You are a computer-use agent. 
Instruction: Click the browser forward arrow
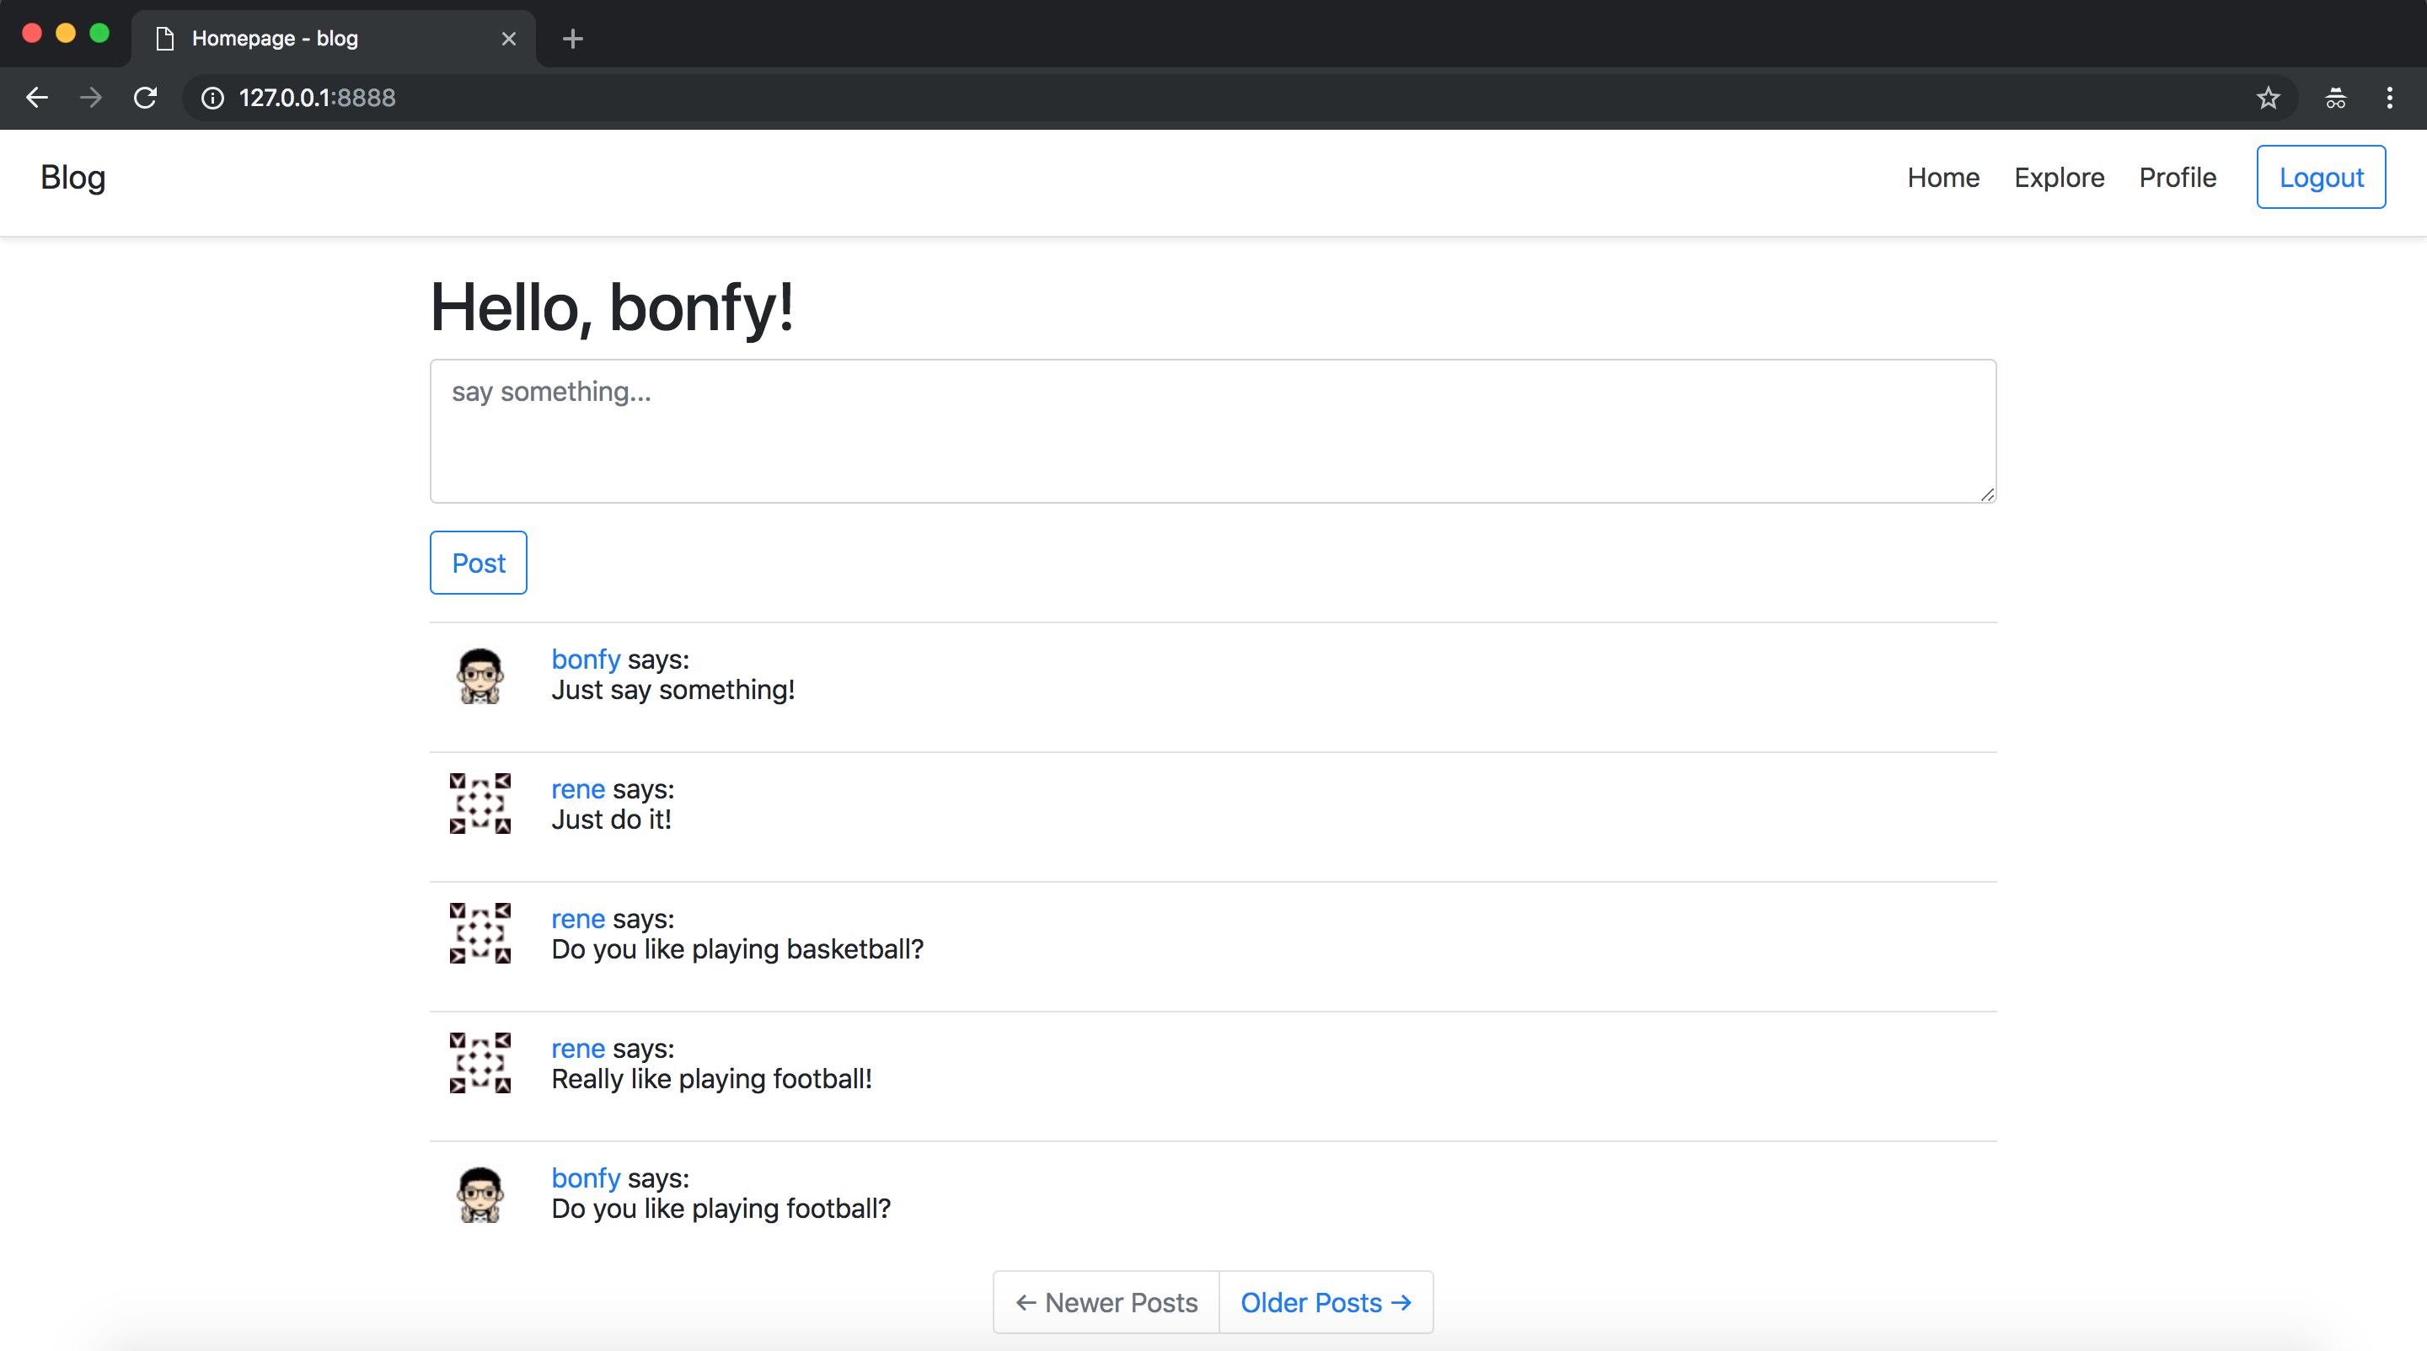tap(90, 98)
